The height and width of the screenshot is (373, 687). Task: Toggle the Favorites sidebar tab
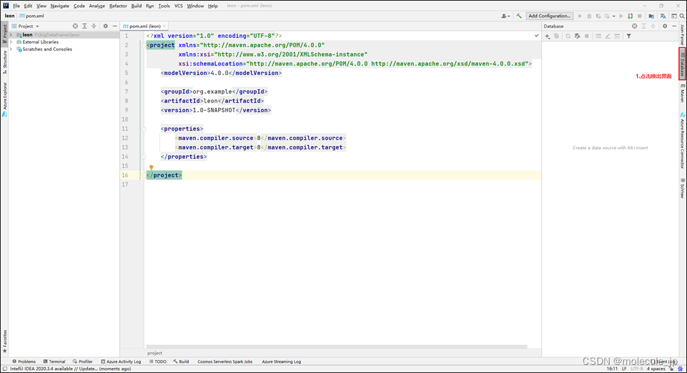[x=5, y=341]
